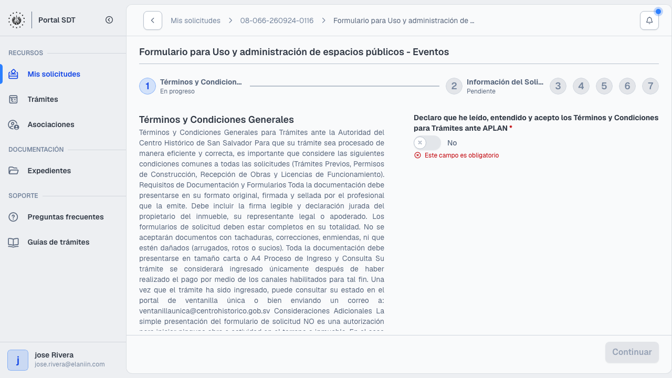Click the 'No' label beside the toggle

[452, 143]
